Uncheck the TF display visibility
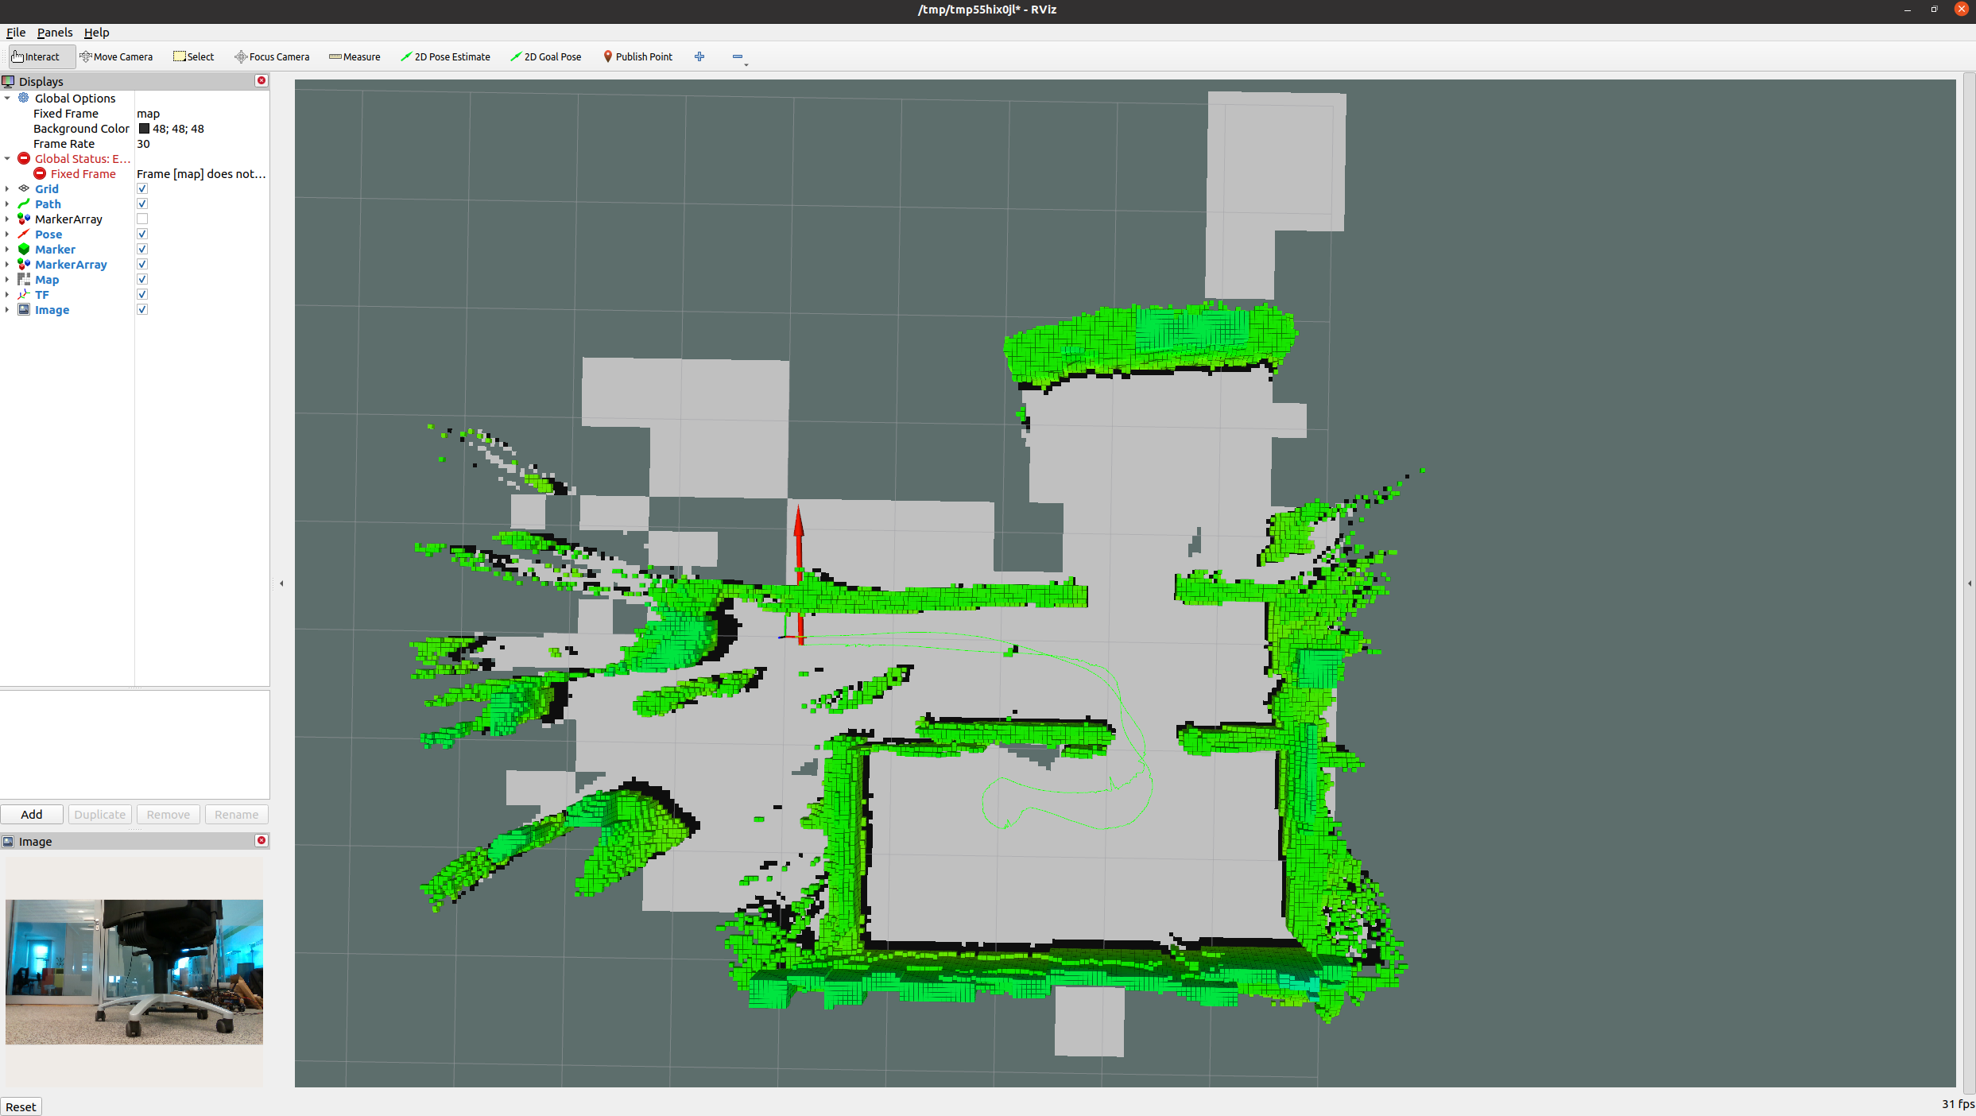Image resolution: width=1976 pixels, height=1116 pixels. coord(141,294)
